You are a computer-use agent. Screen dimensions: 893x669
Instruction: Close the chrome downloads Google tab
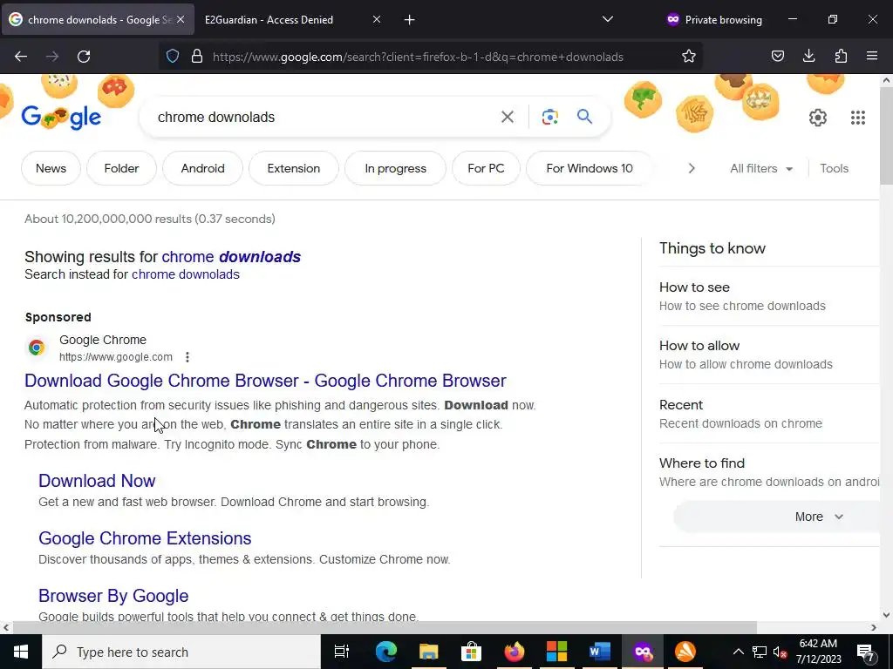[181, 20]
